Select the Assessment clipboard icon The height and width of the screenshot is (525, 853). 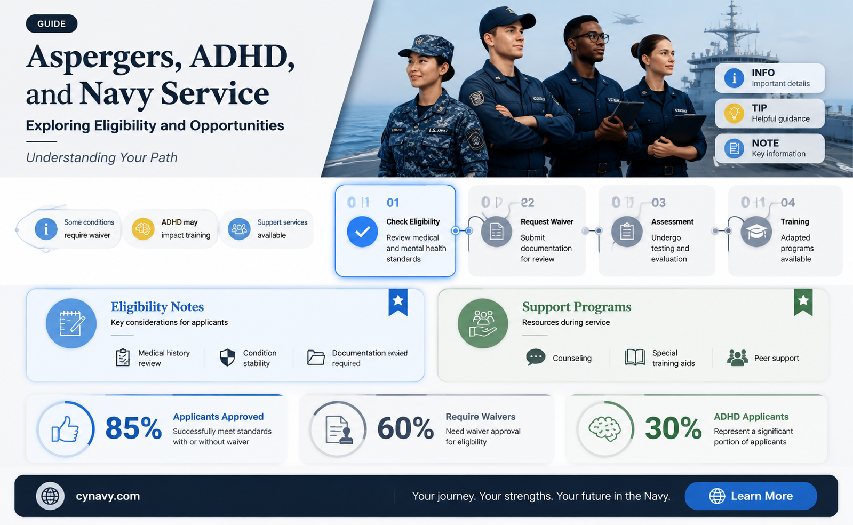(x=627, y=232)
